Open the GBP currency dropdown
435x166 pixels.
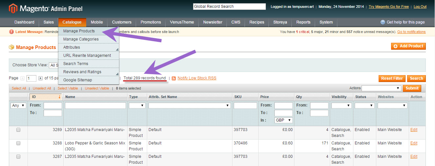point(284,120)
